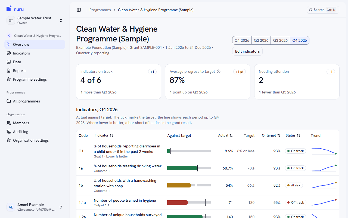
Task: Click Programmes breadcrumb link
Action: (100, 10)
